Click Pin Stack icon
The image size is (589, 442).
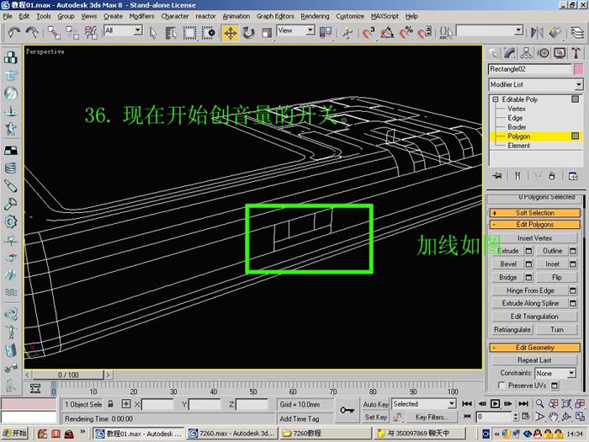(497, 176)
